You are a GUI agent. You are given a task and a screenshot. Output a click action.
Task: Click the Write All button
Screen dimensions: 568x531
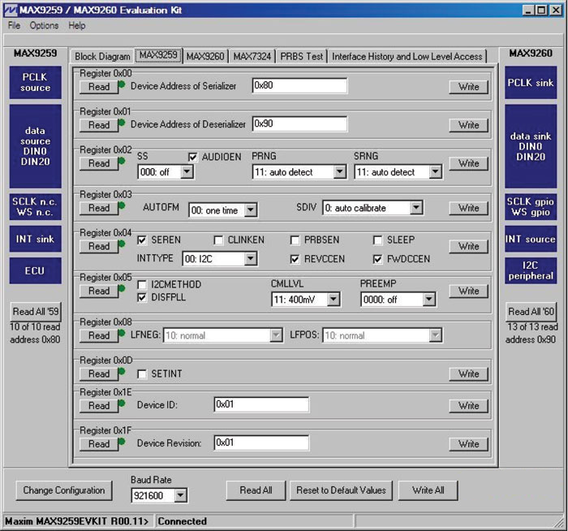[x=428, y=490]
